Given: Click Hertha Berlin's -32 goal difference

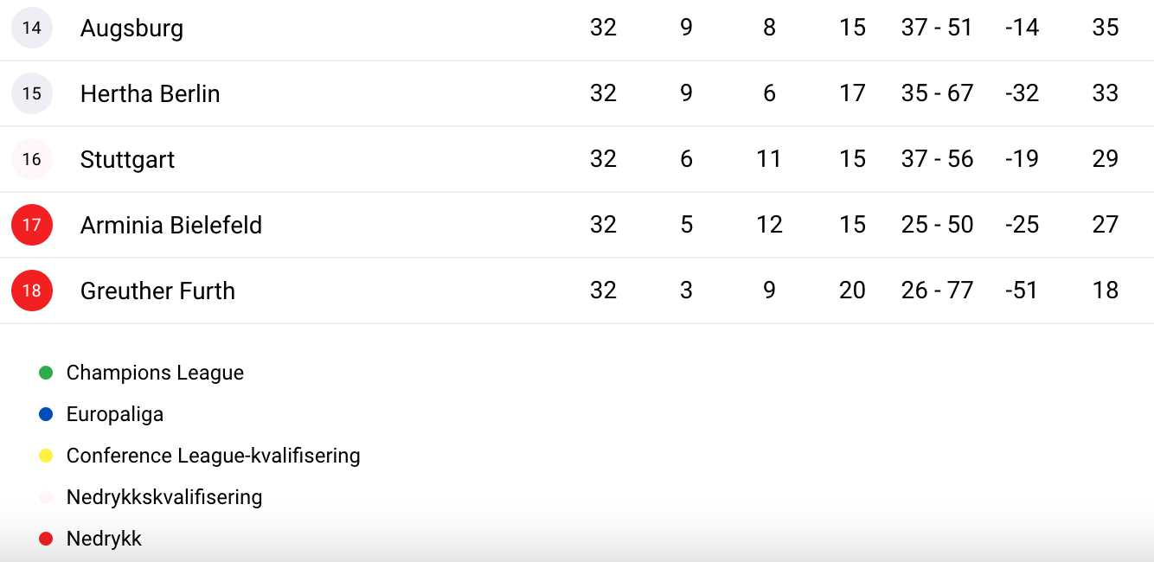Looking at the screenshot, I should click(1022, 93).
